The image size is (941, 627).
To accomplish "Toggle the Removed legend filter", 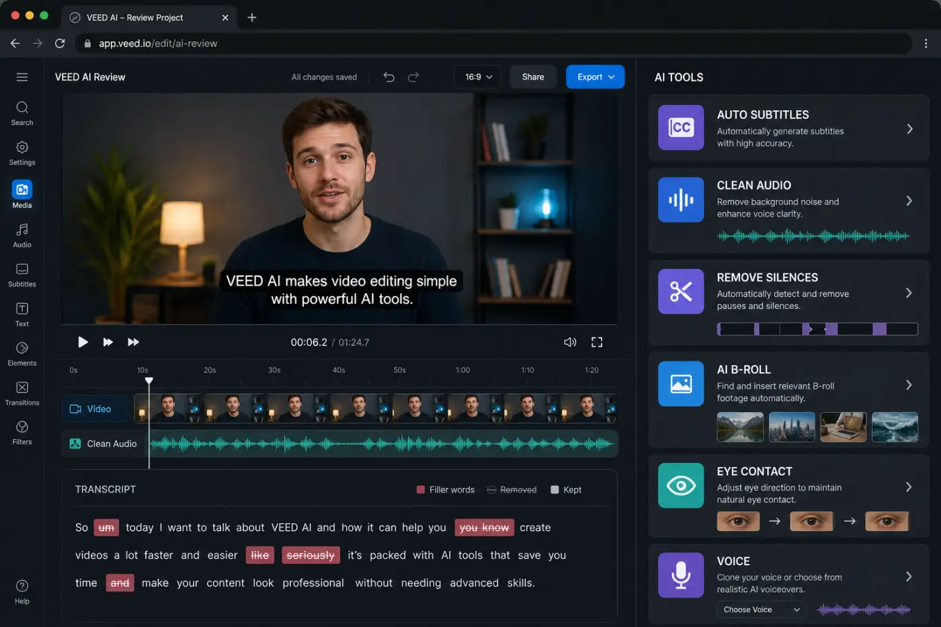I will 512,490.
